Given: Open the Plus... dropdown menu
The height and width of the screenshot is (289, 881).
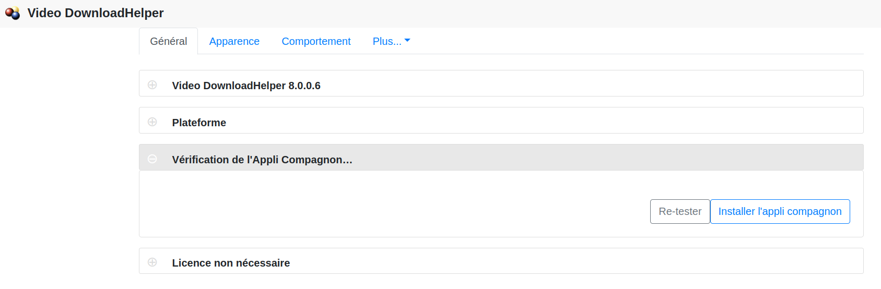Looking at the screenshot, I should pos(387,41).
